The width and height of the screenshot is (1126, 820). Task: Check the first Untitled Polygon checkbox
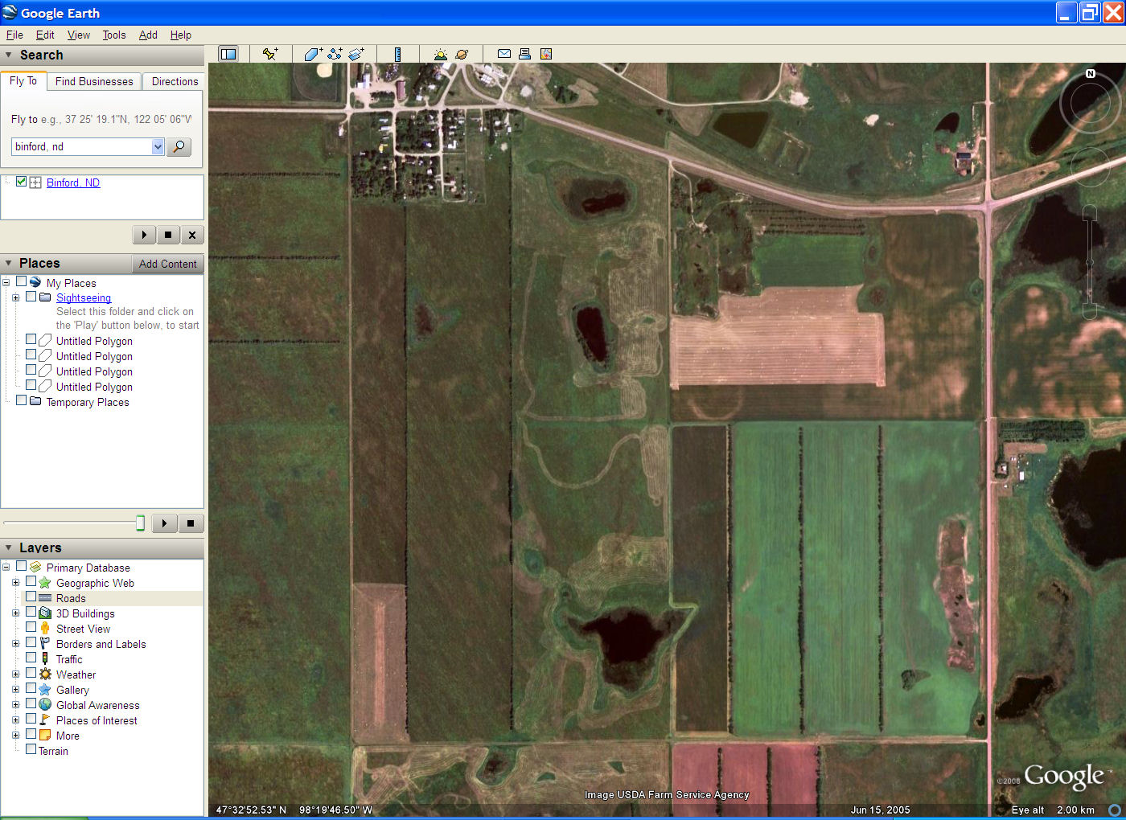coord(31,340)
